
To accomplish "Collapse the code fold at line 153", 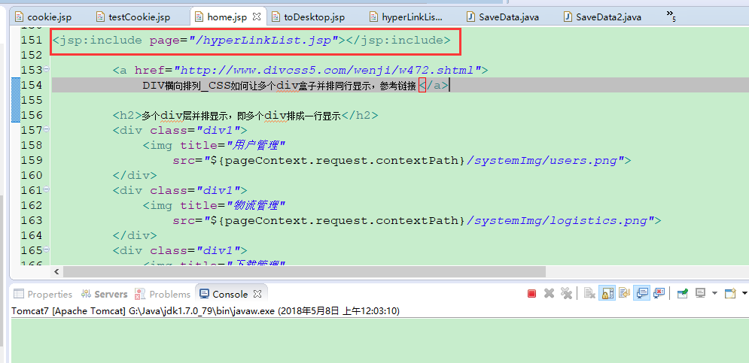I will coord(47,69).
